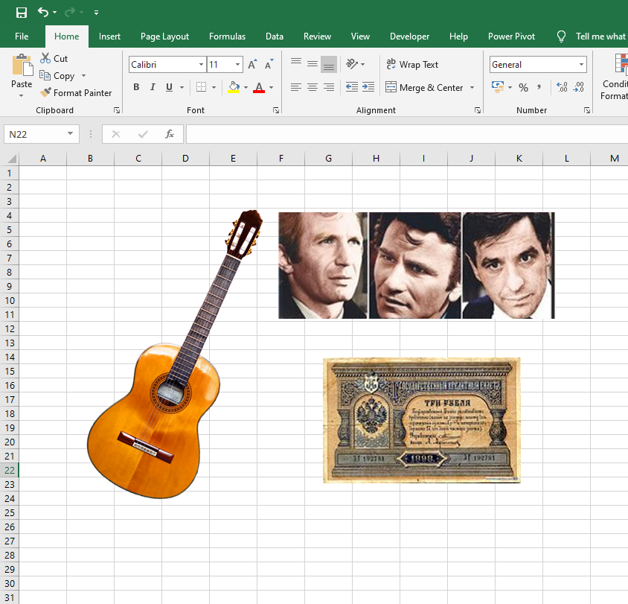Toggle Italic formatting

pyautogui.click(x=153, y=87)
